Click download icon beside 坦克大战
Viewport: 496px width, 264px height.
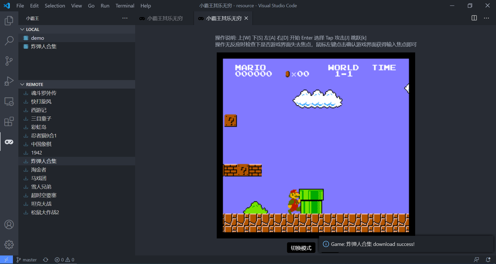click(26, 204)
